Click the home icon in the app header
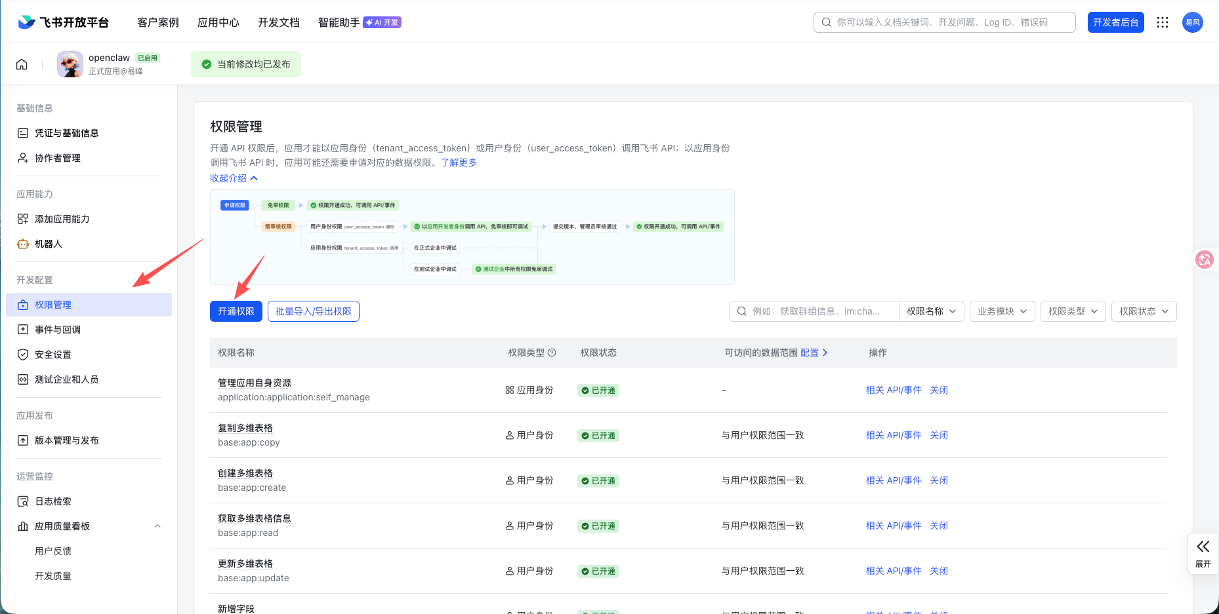 (x=22, y=64)
